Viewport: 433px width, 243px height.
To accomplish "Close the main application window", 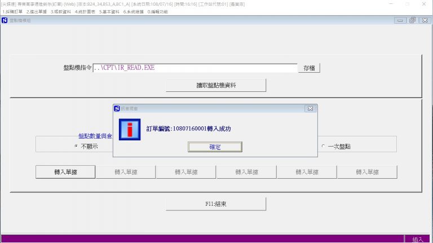I will pos(424,4).
